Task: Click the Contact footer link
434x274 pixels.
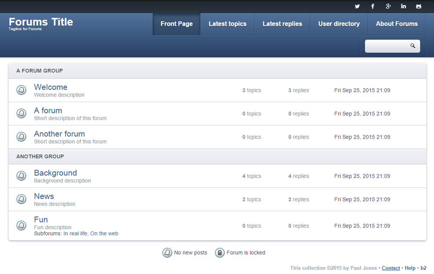Action: pos(391,268)
